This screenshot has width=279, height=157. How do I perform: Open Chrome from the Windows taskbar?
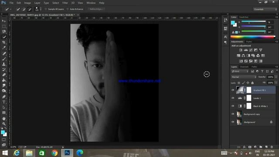pos(54,153)
